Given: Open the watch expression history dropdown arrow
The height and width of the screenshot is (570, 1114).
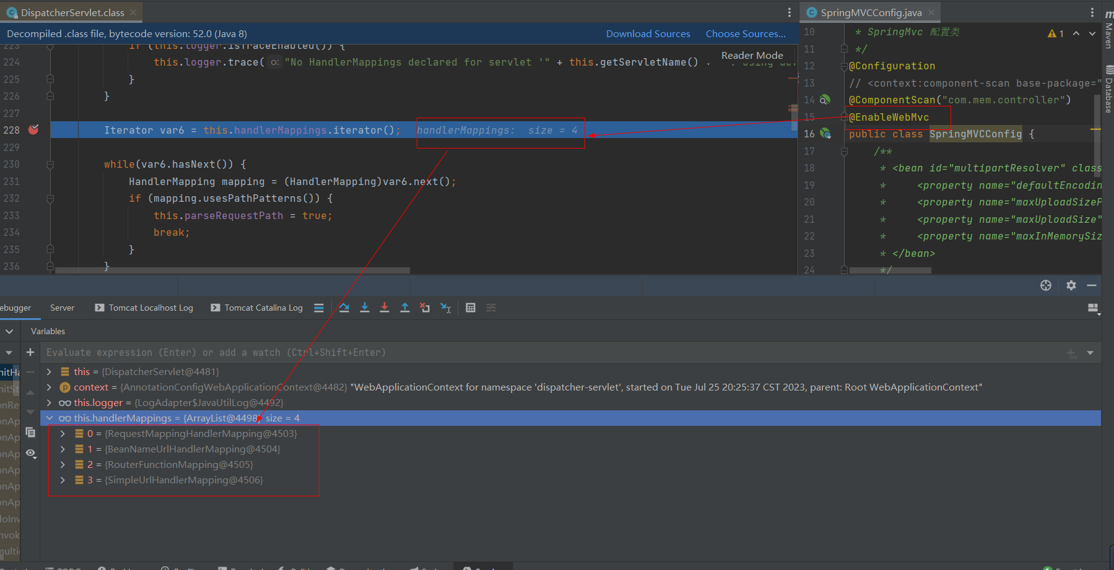Looking at the screenshot, I should 1090,353.
